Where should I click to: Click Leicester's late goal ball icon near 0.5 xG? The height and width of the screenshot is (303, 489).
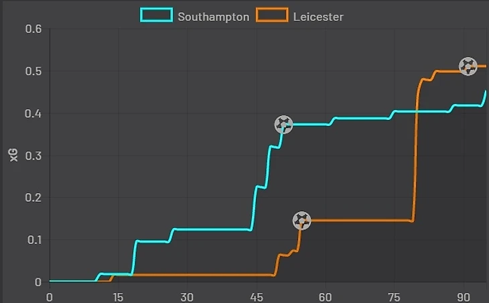pos(468,66)
